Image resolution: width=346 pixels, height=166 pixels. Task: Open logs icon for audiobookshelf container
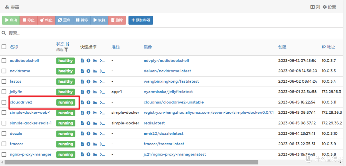82,61
